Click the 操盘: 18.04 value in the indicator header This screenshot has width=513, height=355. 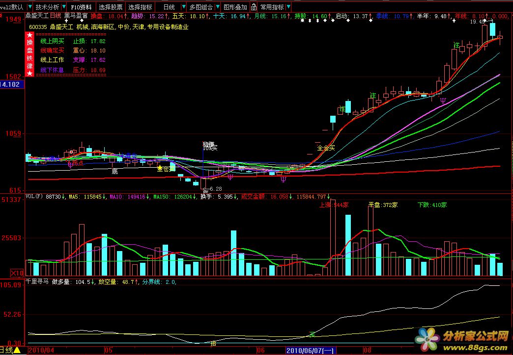click(x=109, y=16)
